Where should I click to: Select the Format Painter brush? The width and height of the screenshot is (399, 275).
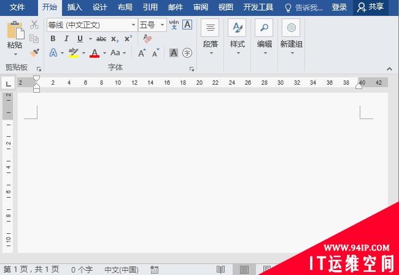tap(34, 53)
